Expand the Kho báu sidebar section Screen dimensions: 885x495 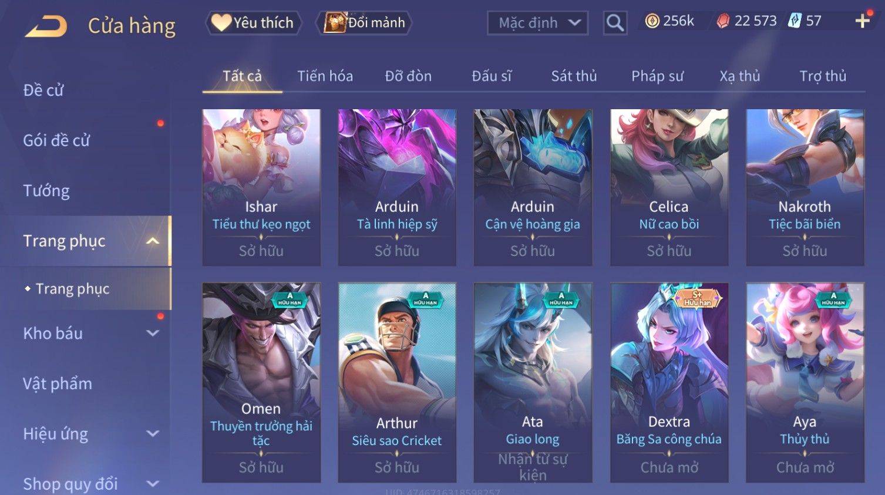(x=153, y=333)
